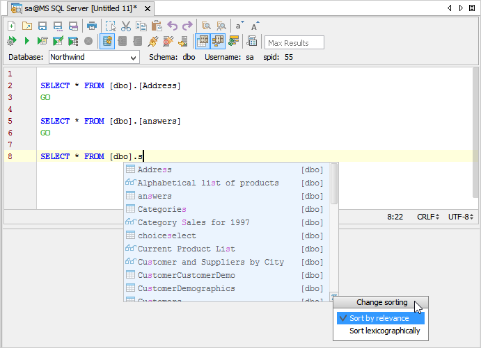This screenshot has height=348, width=481.
Task: Open the Find search icon
Action: click(x=206, y=26)
